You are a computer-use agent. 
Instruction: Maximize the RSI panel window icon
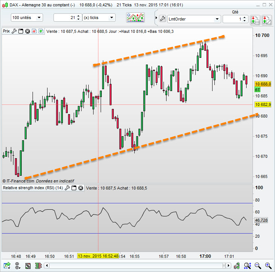pos(74,188)
